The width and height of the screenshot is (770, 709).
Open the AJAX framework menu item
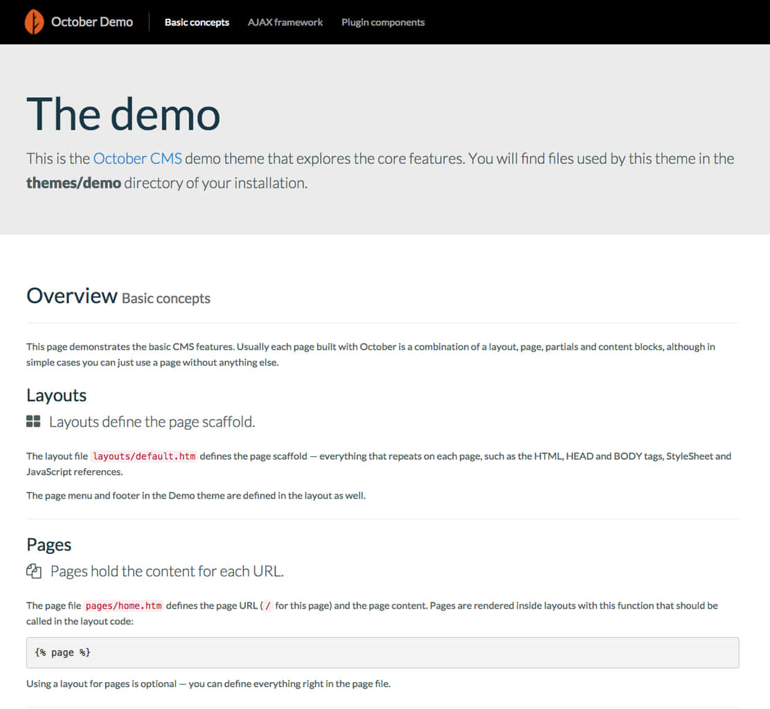coord(285,22)
